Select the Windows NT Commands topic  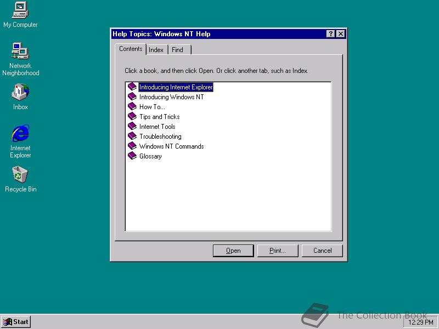click(x=171, y=146)
